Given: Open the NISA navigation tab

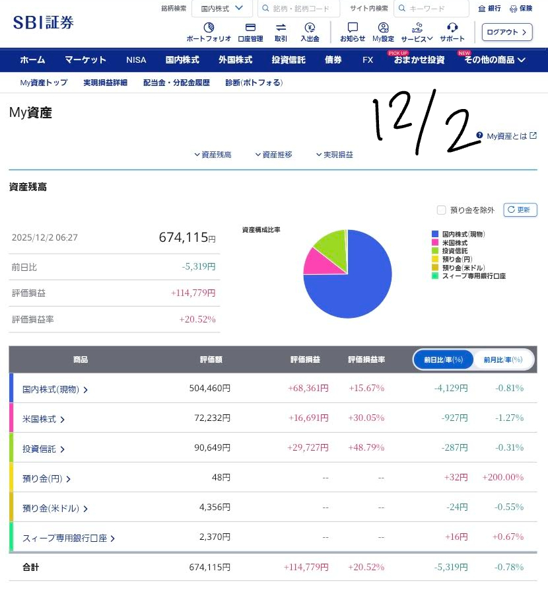Looking at the screenshot, I should [136, 59].
